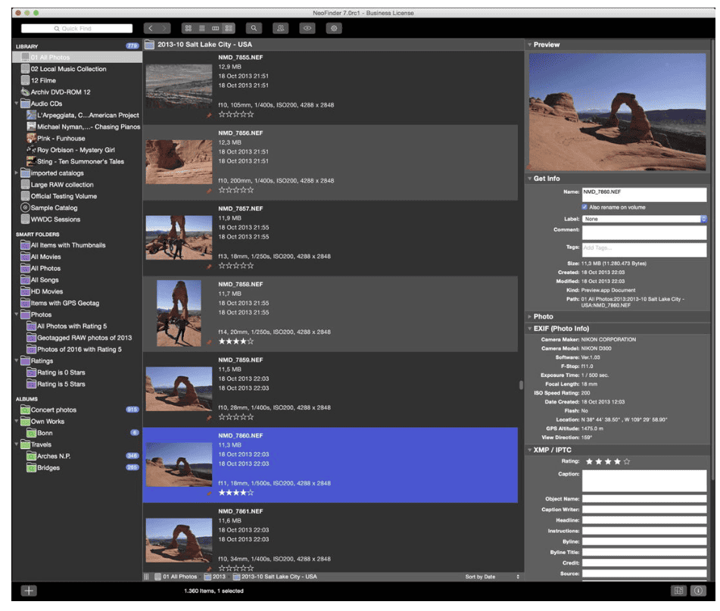Expand the imported catalogs folder
Screen dimensions: 720x611
click(17, 173)
